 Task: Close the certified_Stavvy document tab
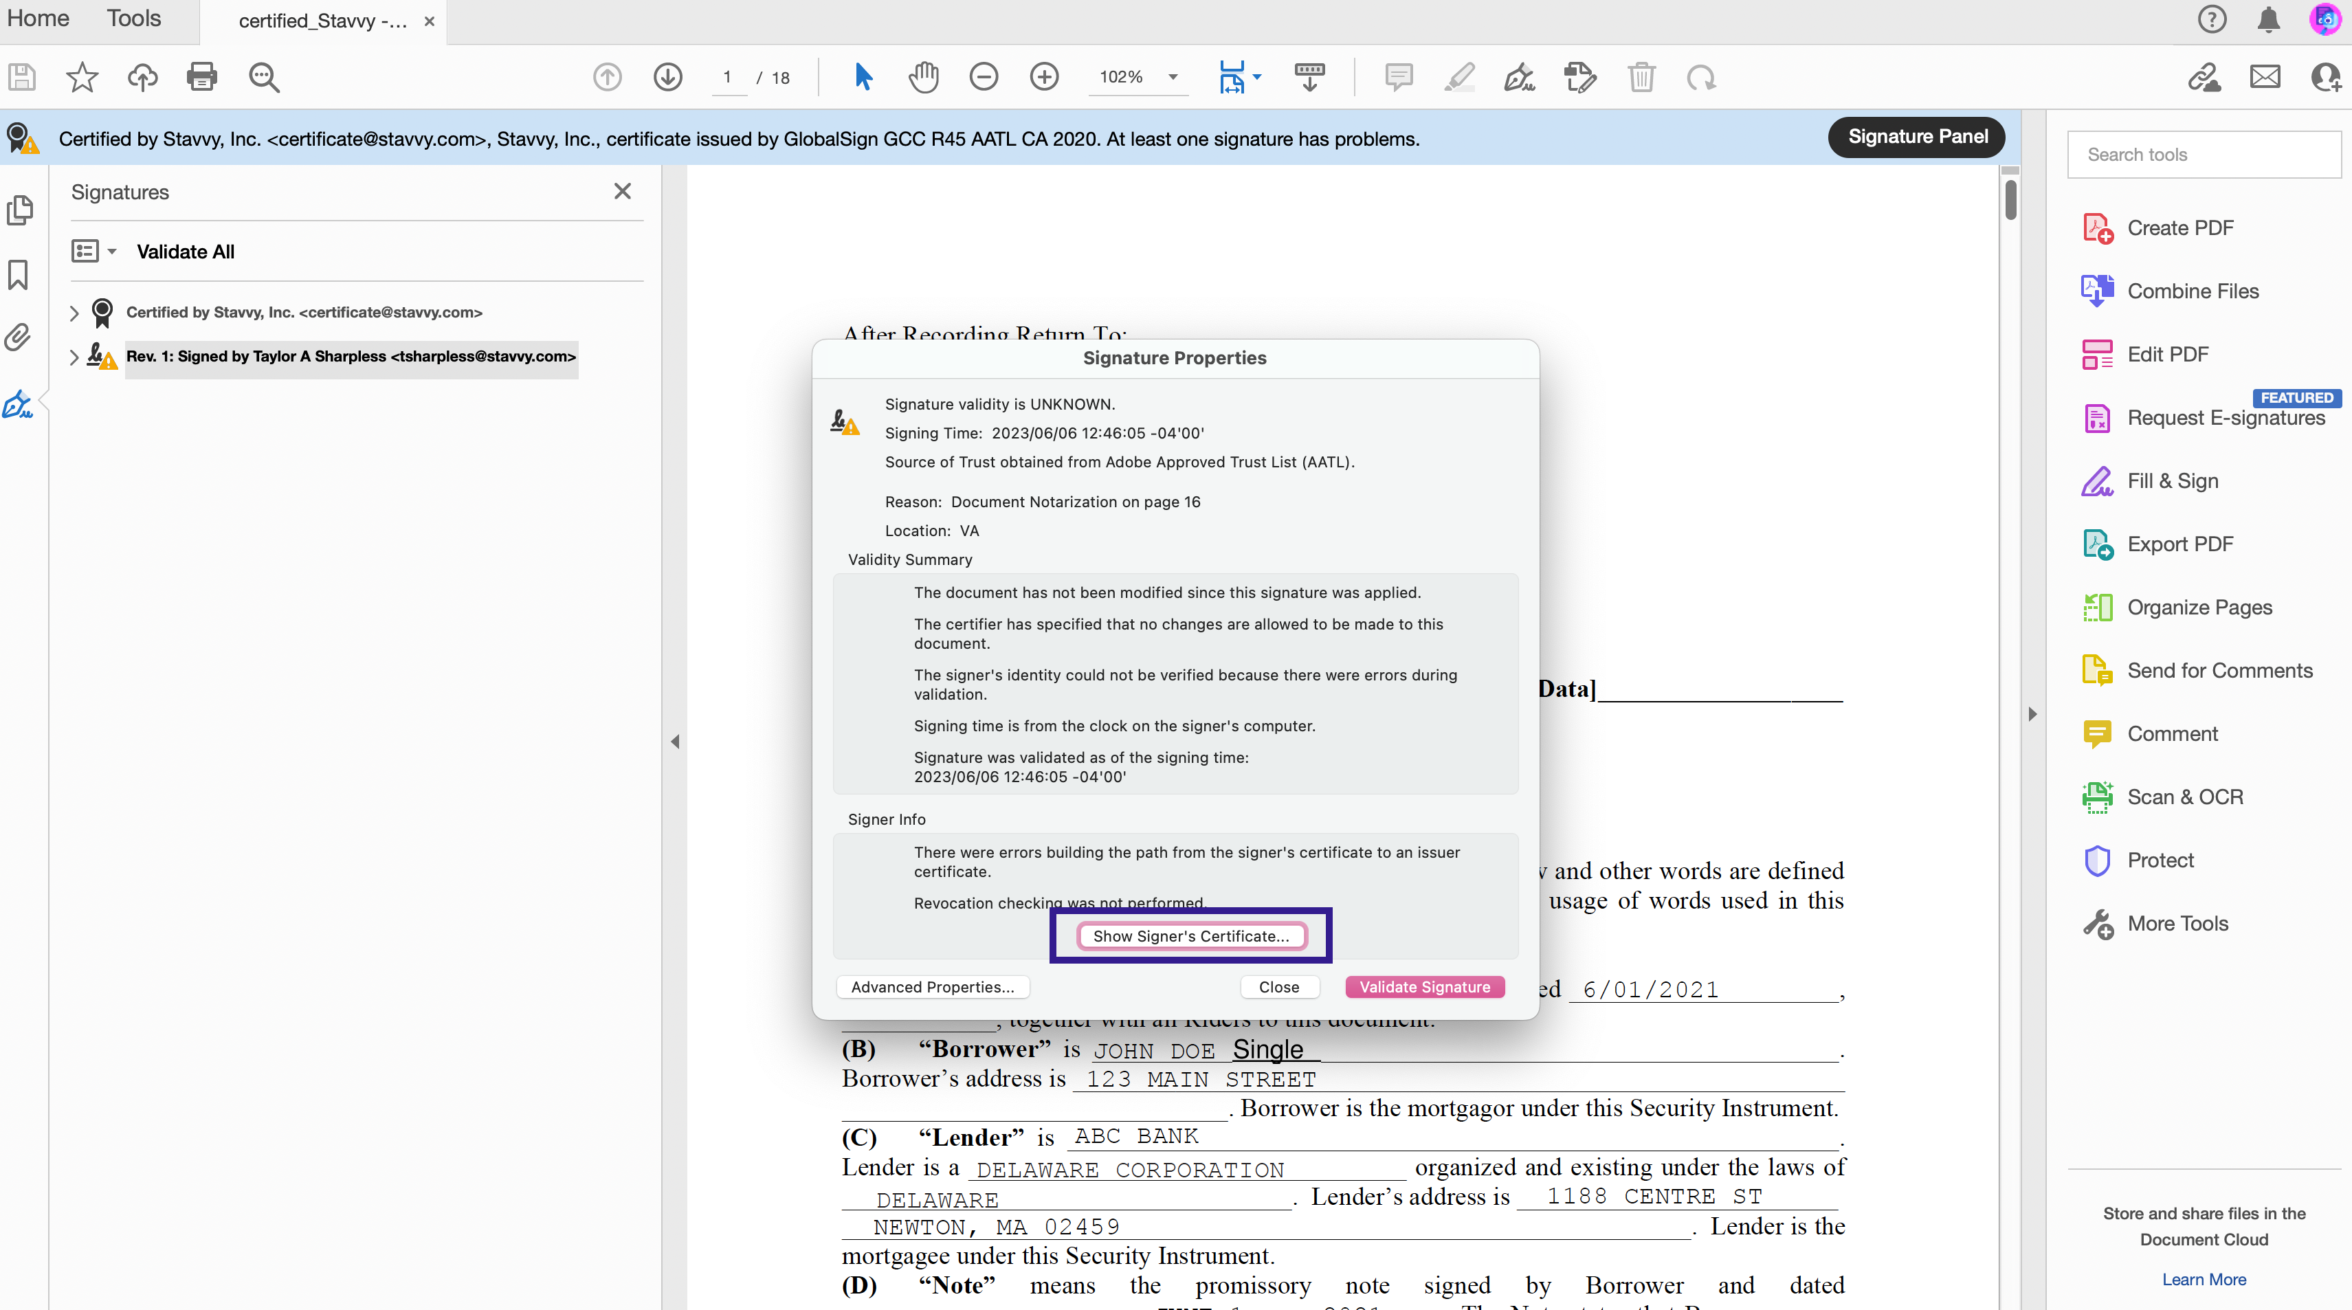pos(429,21)
